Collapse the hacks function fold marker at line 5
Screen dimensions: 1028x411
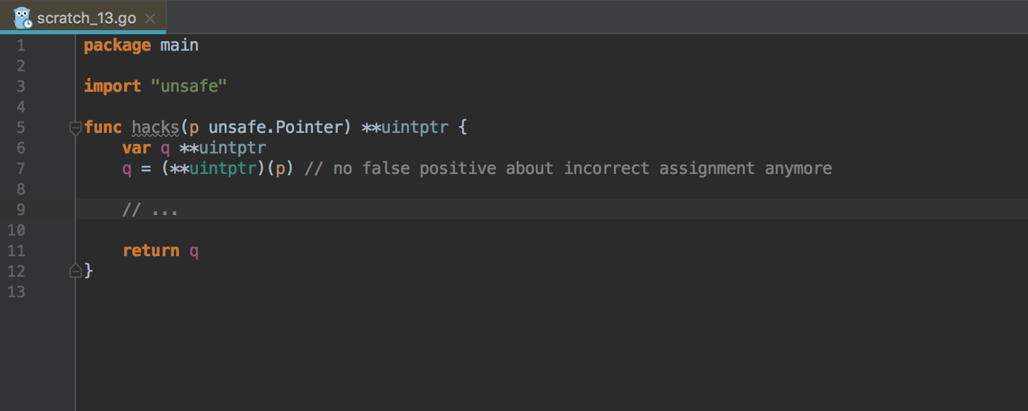pos(75,127)
